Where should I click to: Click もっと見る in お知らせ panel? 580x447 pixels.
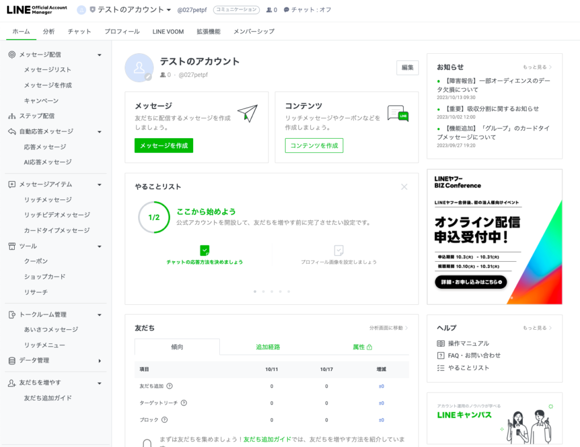pos(537,67)
